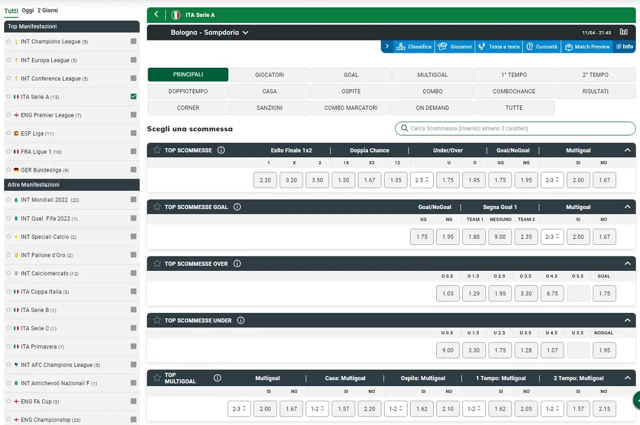
Task: Open TOP SCOMMESSE GOAL Multigoal 2-3 selector
Action: pos(552,237)
